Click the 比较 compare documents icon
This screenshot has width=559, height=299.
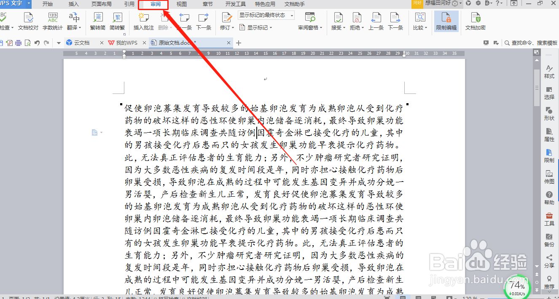[x=419, y=18]
